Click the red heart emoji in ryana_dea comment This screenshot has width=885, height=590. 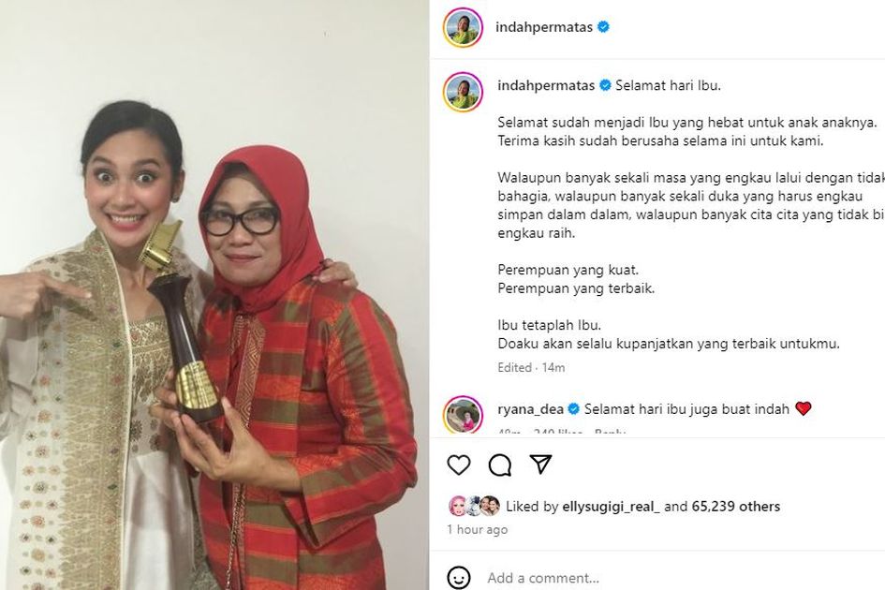click(803, 408)
